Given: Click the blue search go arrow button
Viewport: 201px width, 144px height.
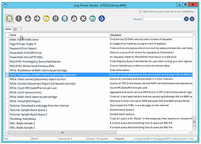Looking at the screenshot, I should click(x=186, y=19).
